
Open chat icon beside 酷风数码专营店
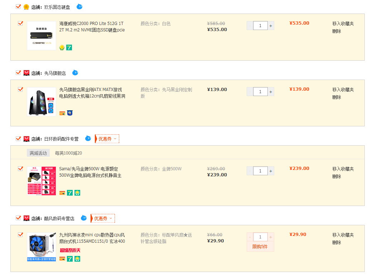pyautogui.click(x=84, y=218)
